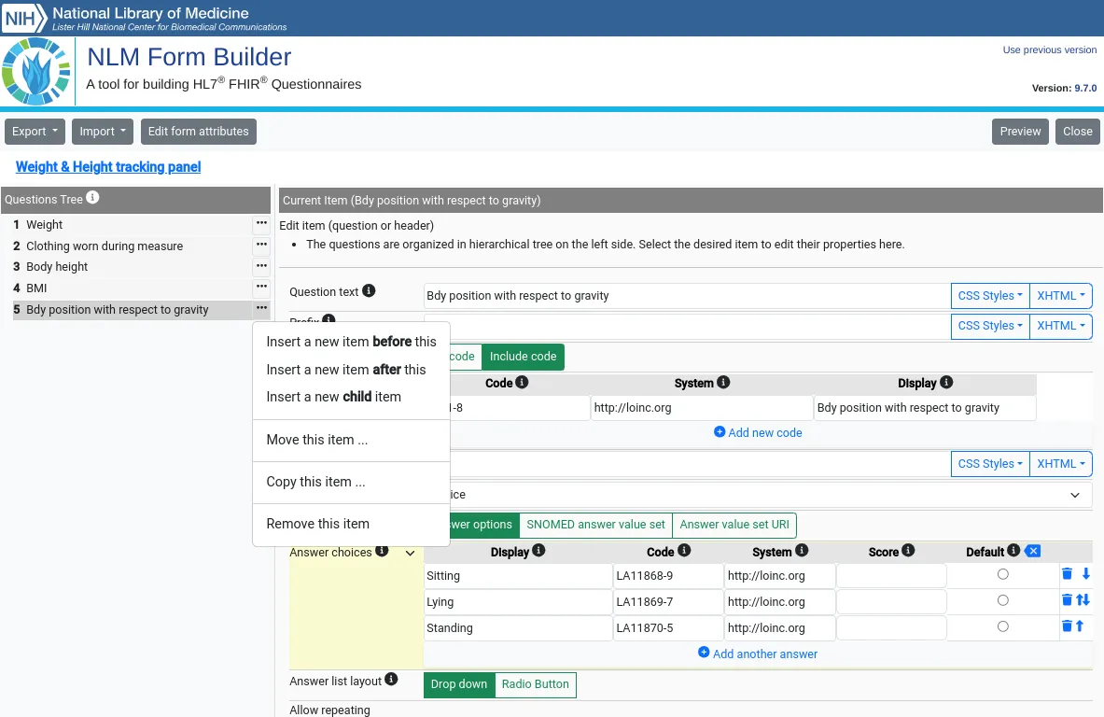The width and height of the screenshot is (1104, 717).
Task: Click the trash icon in the Lying row
Action: 1067,600
